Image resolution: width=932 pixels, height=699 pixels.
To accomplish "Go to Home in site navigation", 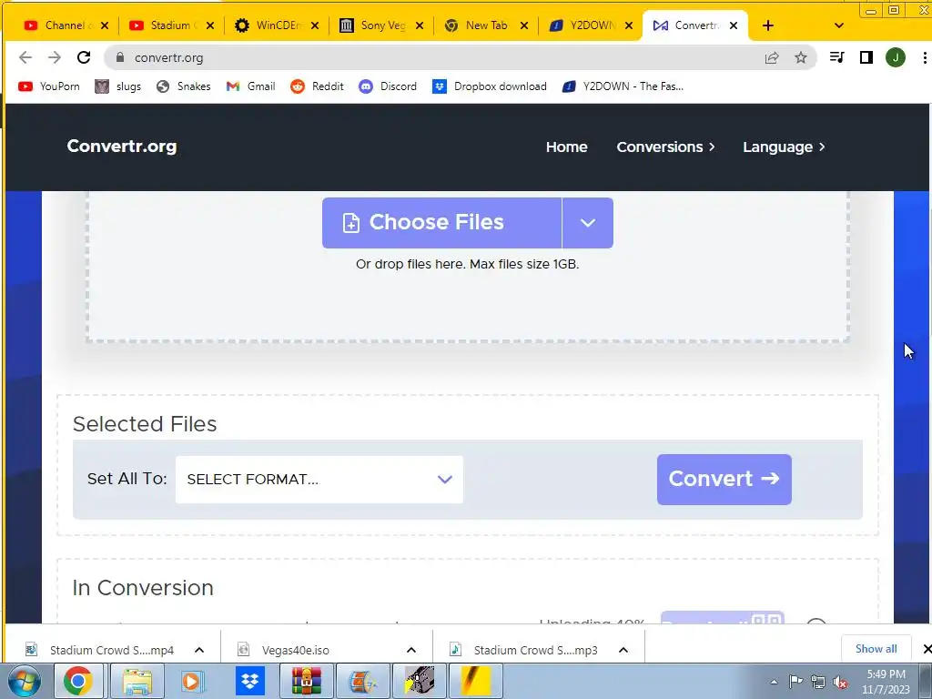I will (x=566, y=147).
